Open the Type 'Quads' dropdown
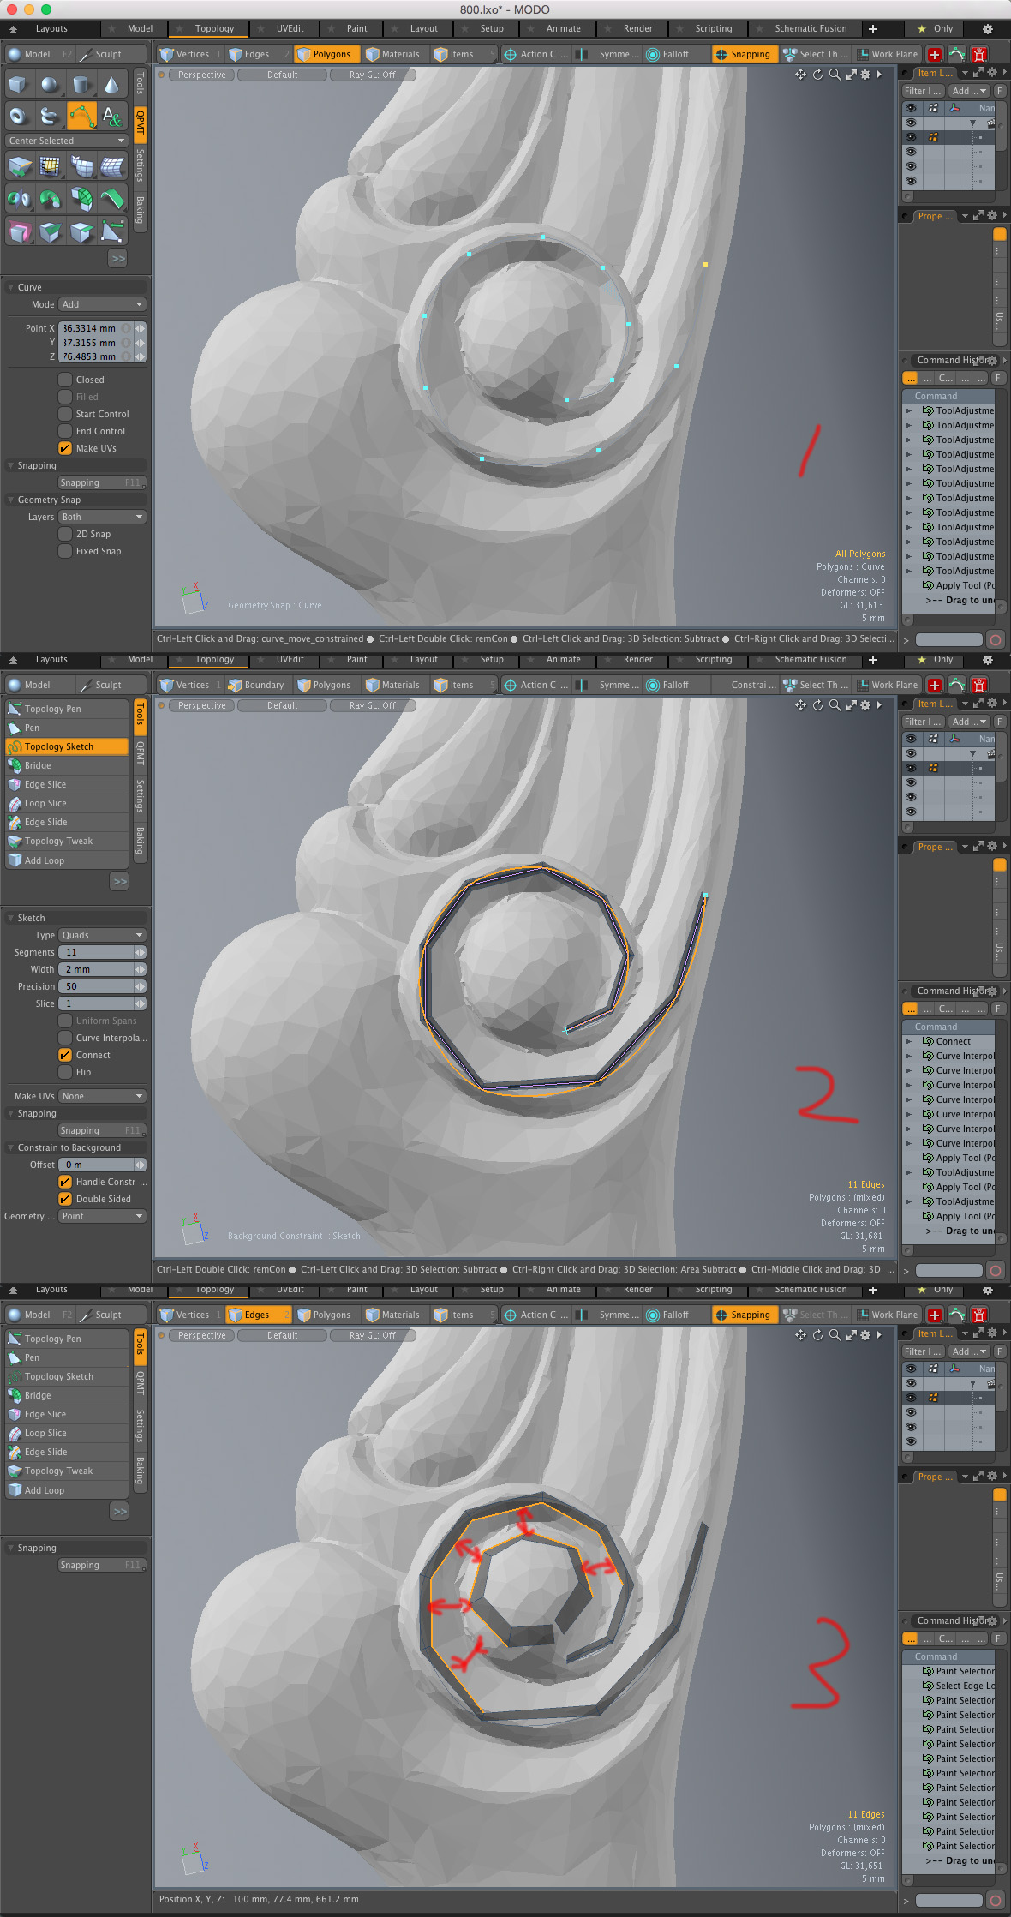This screenshot has height=1917, width=1011. click(102, 935)
